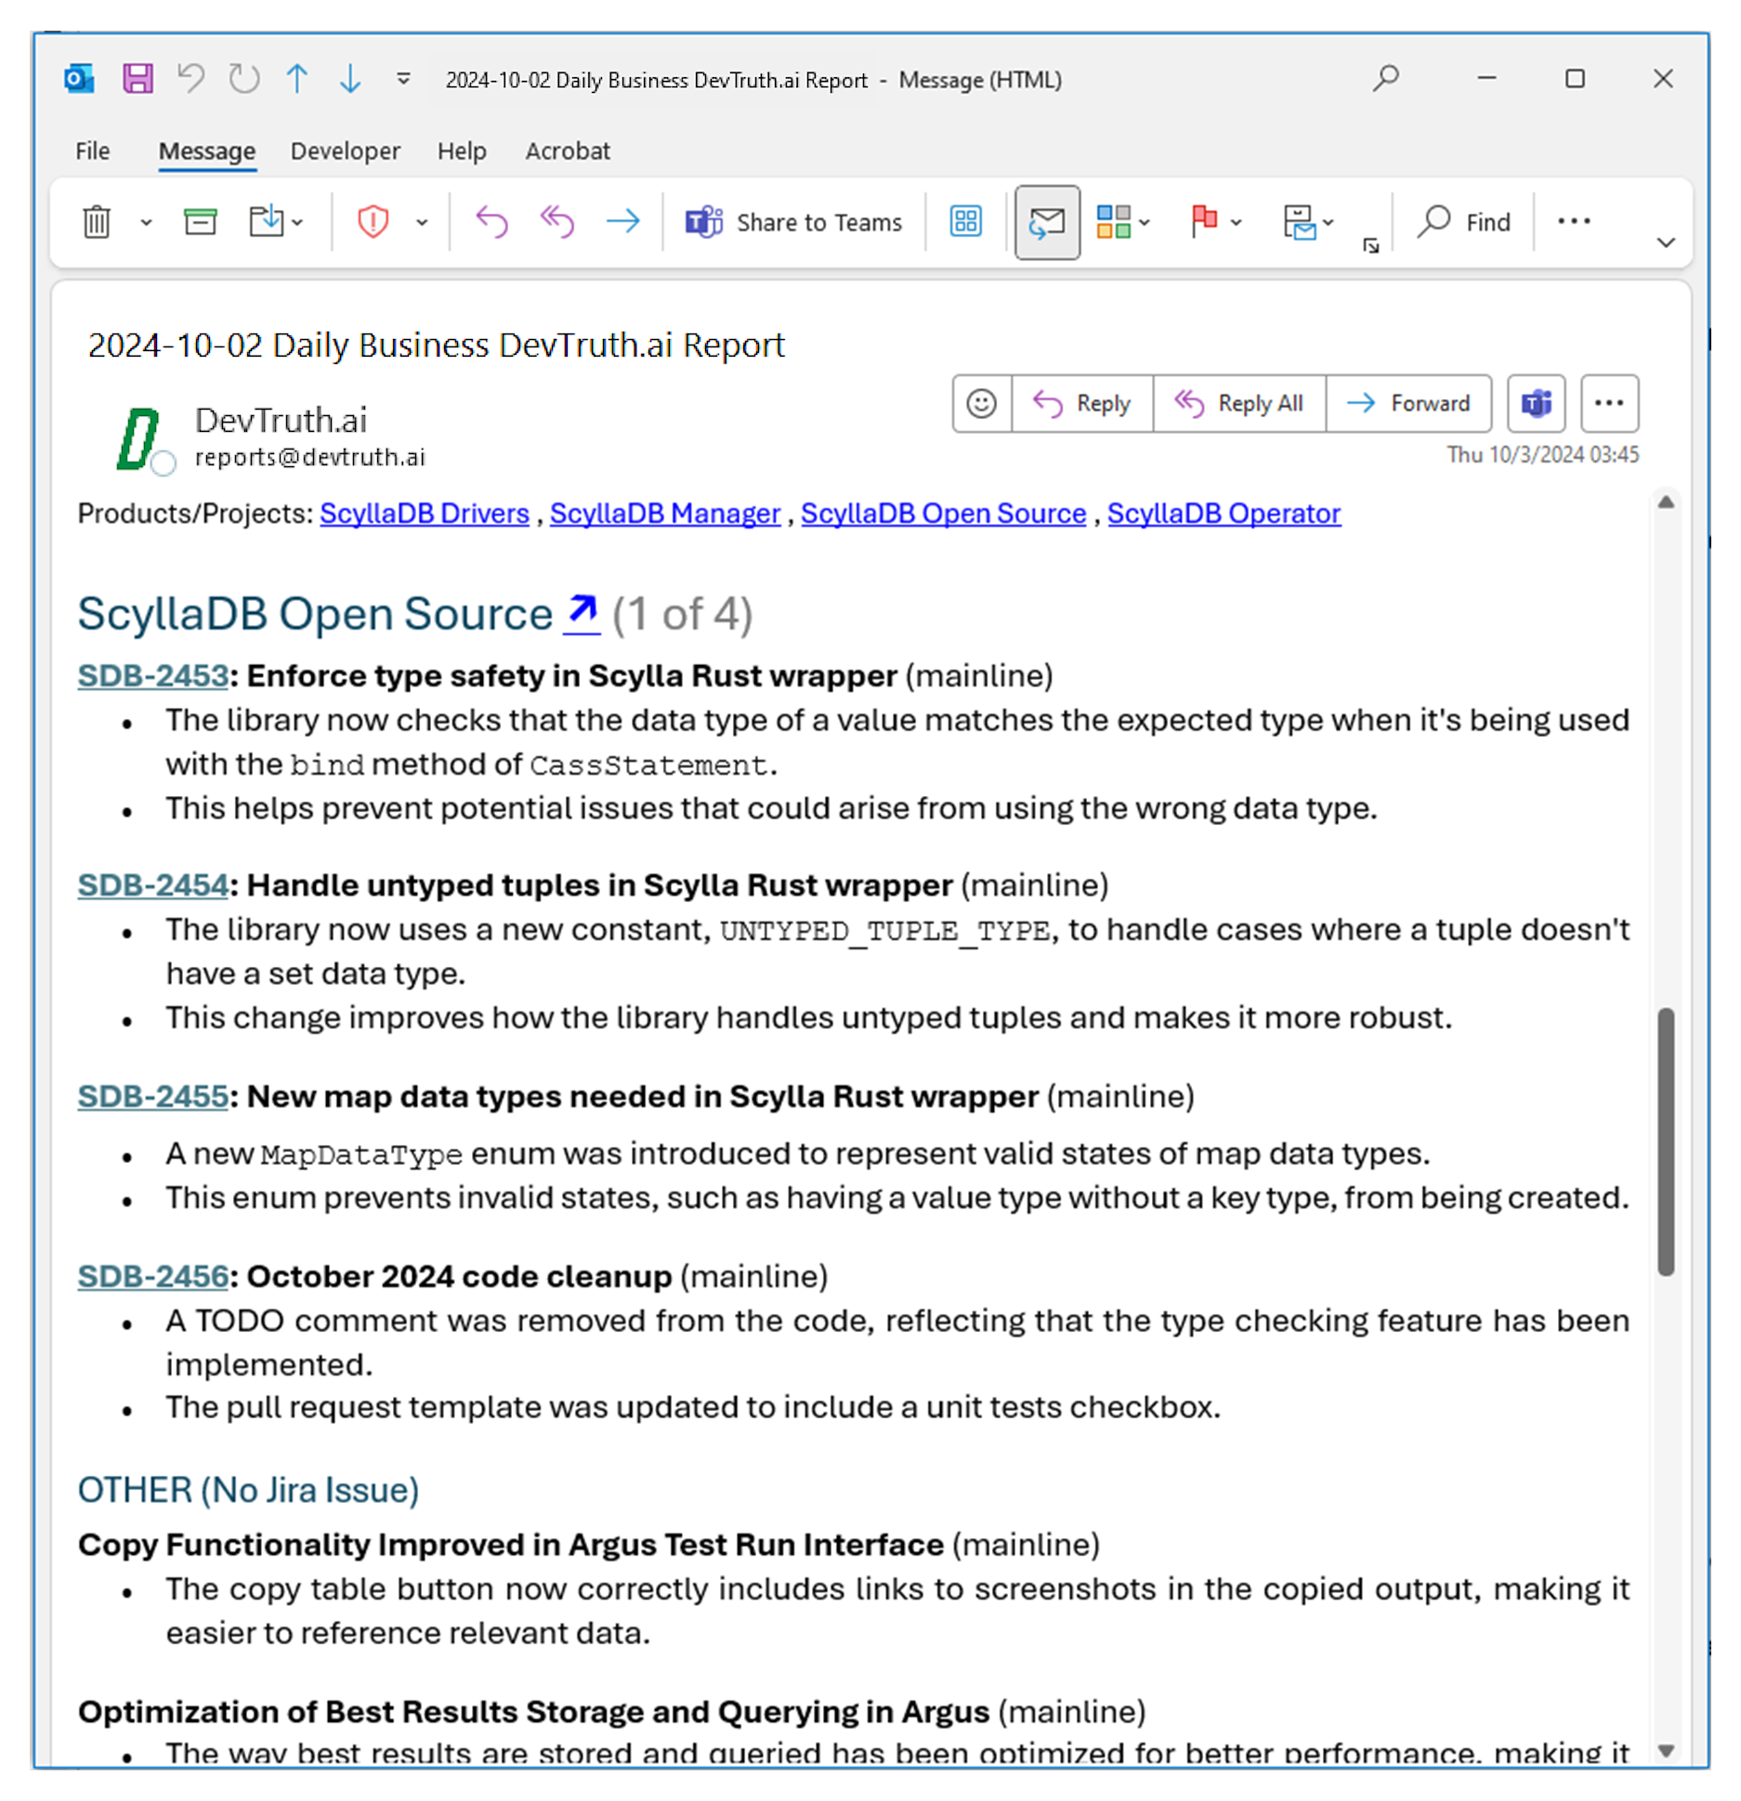Redo the last action
The image size is (1741, 1801).
click(x=244, y=79)
